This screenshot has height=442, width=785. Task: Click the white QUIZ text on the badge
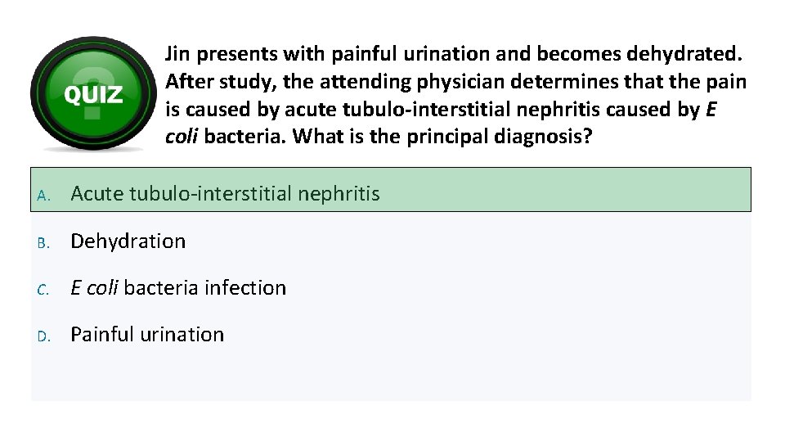(93, 95)
